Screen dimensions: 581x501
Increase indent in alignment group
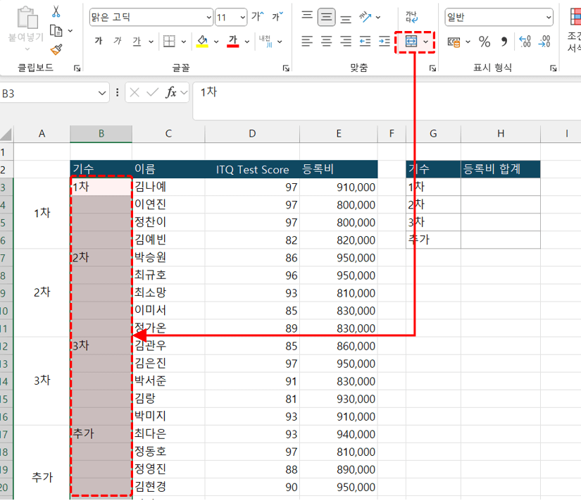[385, 41]
